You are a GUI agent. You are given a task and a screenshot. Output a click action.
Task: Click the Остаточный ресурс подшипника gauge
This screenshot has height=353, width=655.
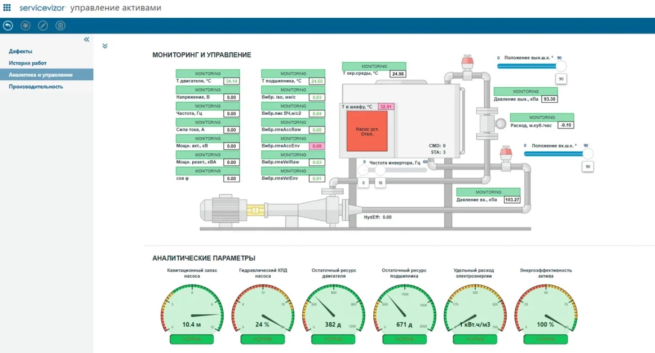(404, 308)
